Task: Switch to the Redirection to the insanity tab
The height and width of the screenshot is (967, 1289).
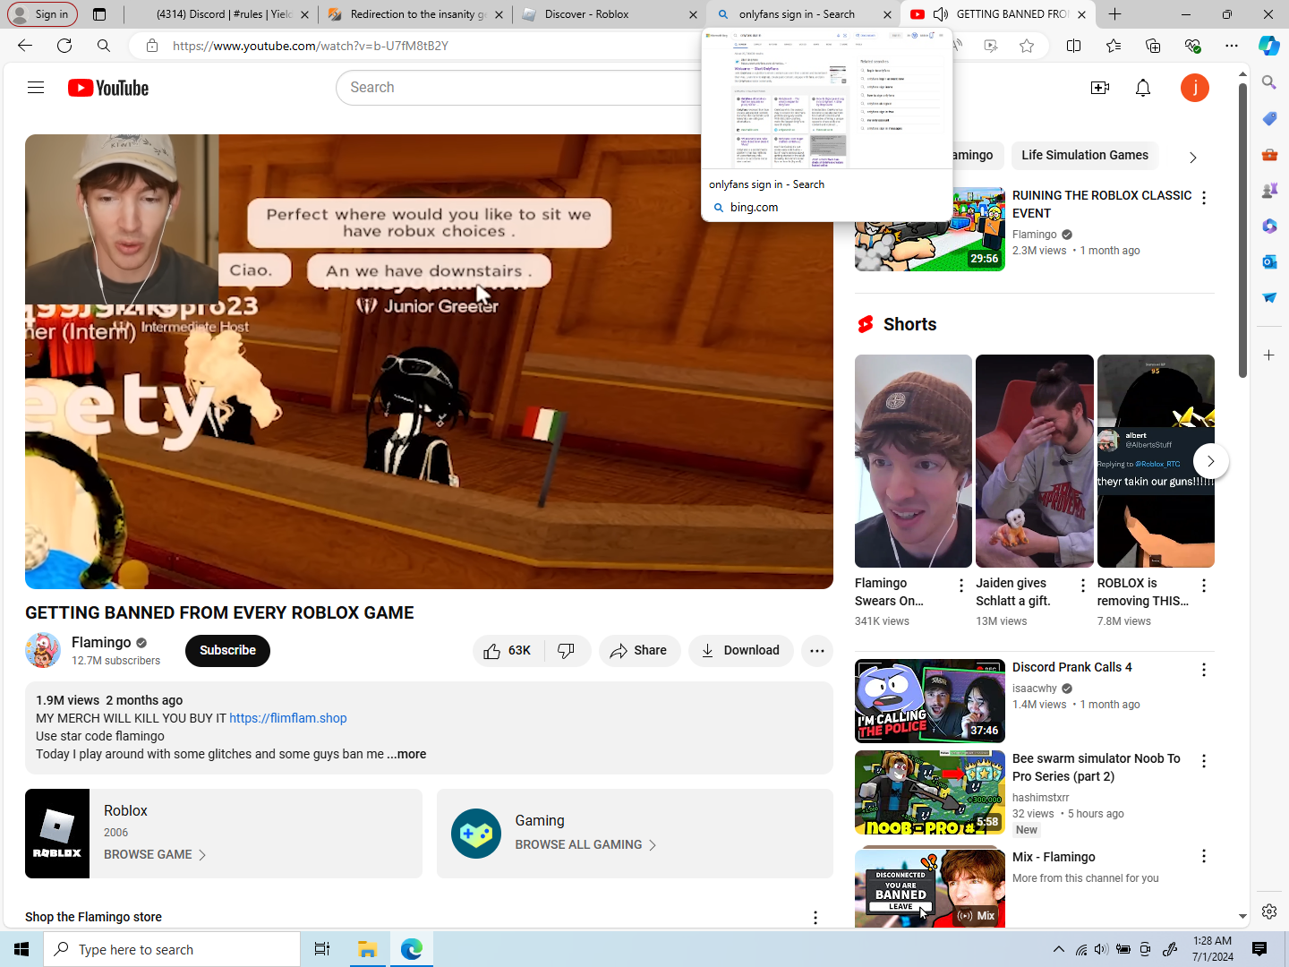Action: coord(416,14)
